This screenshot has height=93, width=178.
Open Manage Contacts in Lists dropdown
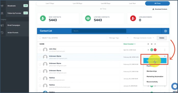click(x=143, y=38)
